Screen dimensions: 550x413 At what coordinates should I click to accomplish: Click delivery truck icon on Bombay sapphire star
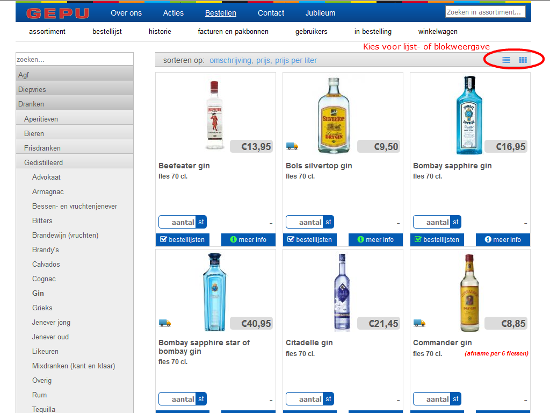click(165, 323)
